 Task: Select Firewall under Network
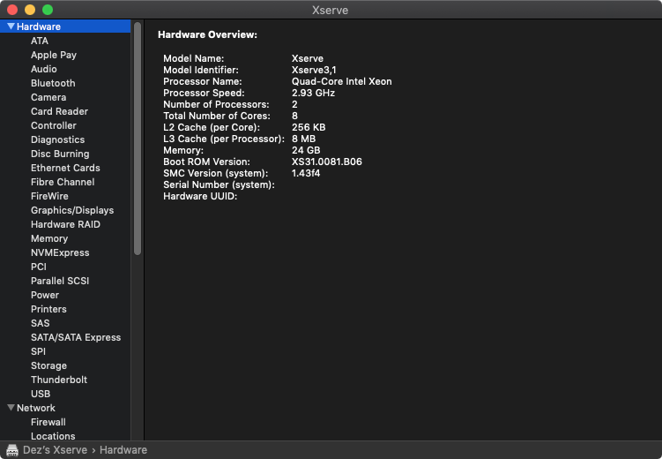[x=48, y=422]
